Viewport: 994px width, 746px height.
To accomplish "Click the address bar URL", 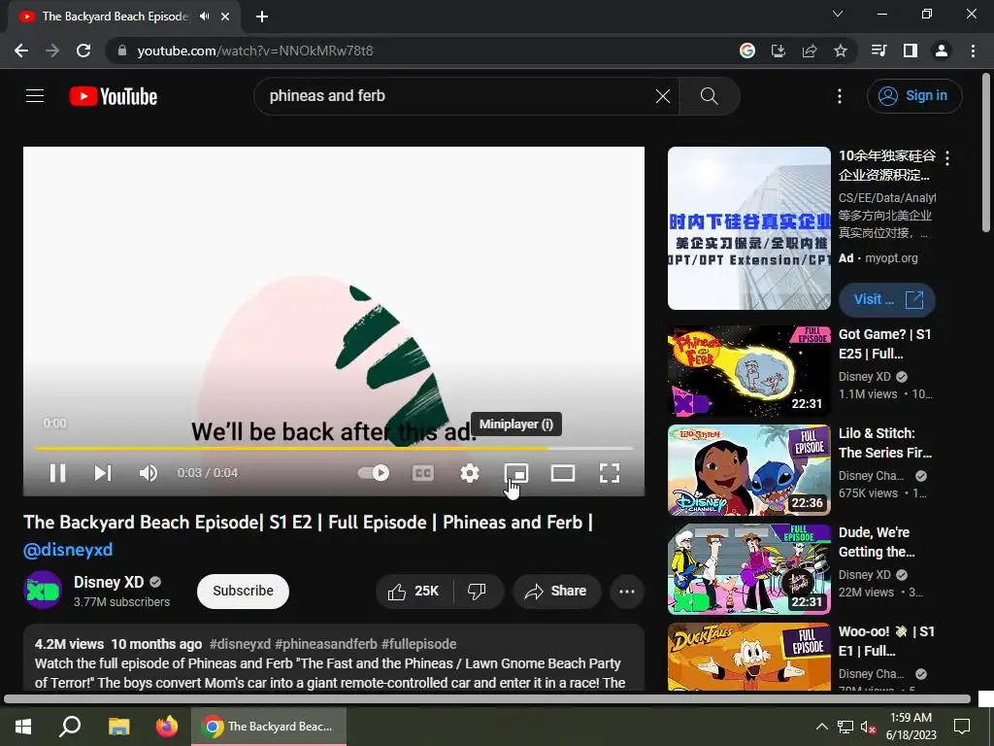I will 255,51.
